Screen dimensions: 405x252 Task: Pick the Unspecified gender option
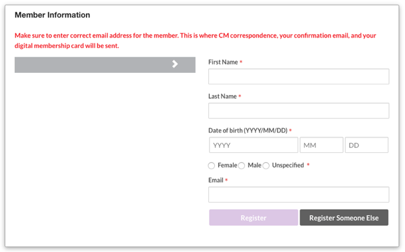pyautogui.click(x=266, y=166)
